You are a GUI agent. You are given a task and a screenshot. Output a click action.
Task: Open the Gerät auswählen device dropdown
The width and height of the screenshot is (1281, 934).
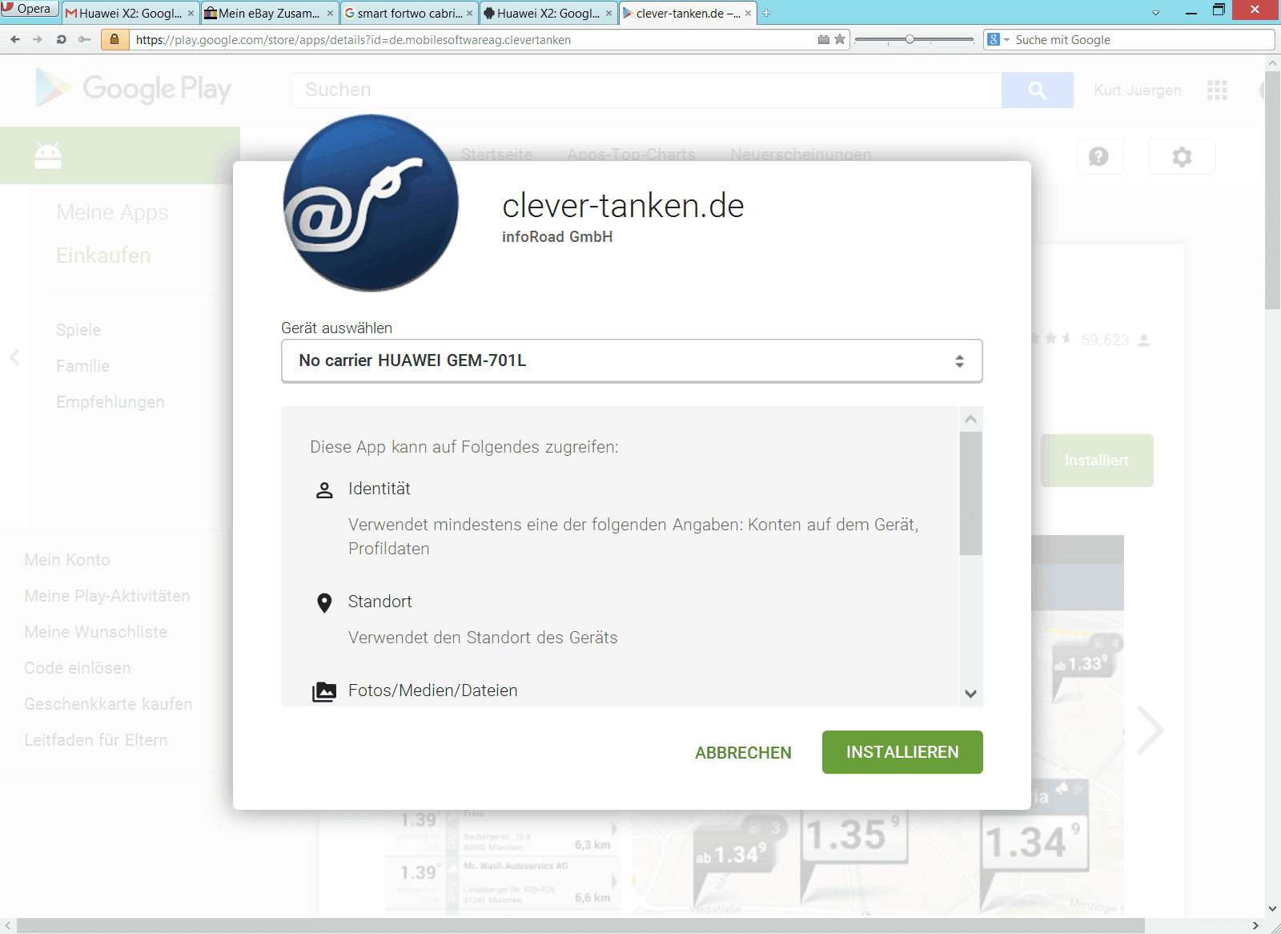click(632, 360)
